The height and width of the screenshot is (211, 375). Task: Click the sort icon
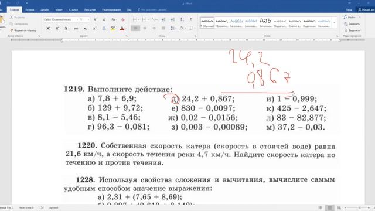[x=182, y=19]
